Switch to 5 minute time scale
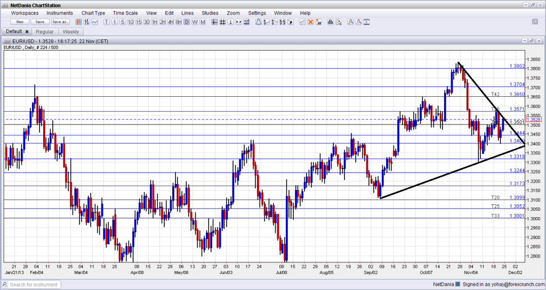The image size is (546, 290). click(123, 22)
